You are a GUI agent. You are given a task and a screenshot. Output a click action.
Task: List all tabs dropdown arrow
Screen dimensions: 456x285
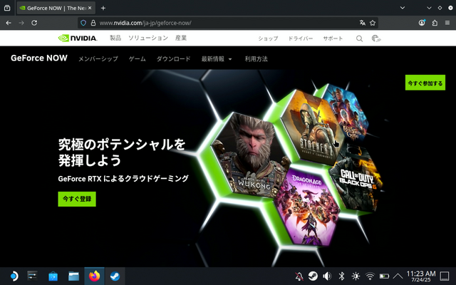(403, 8)
